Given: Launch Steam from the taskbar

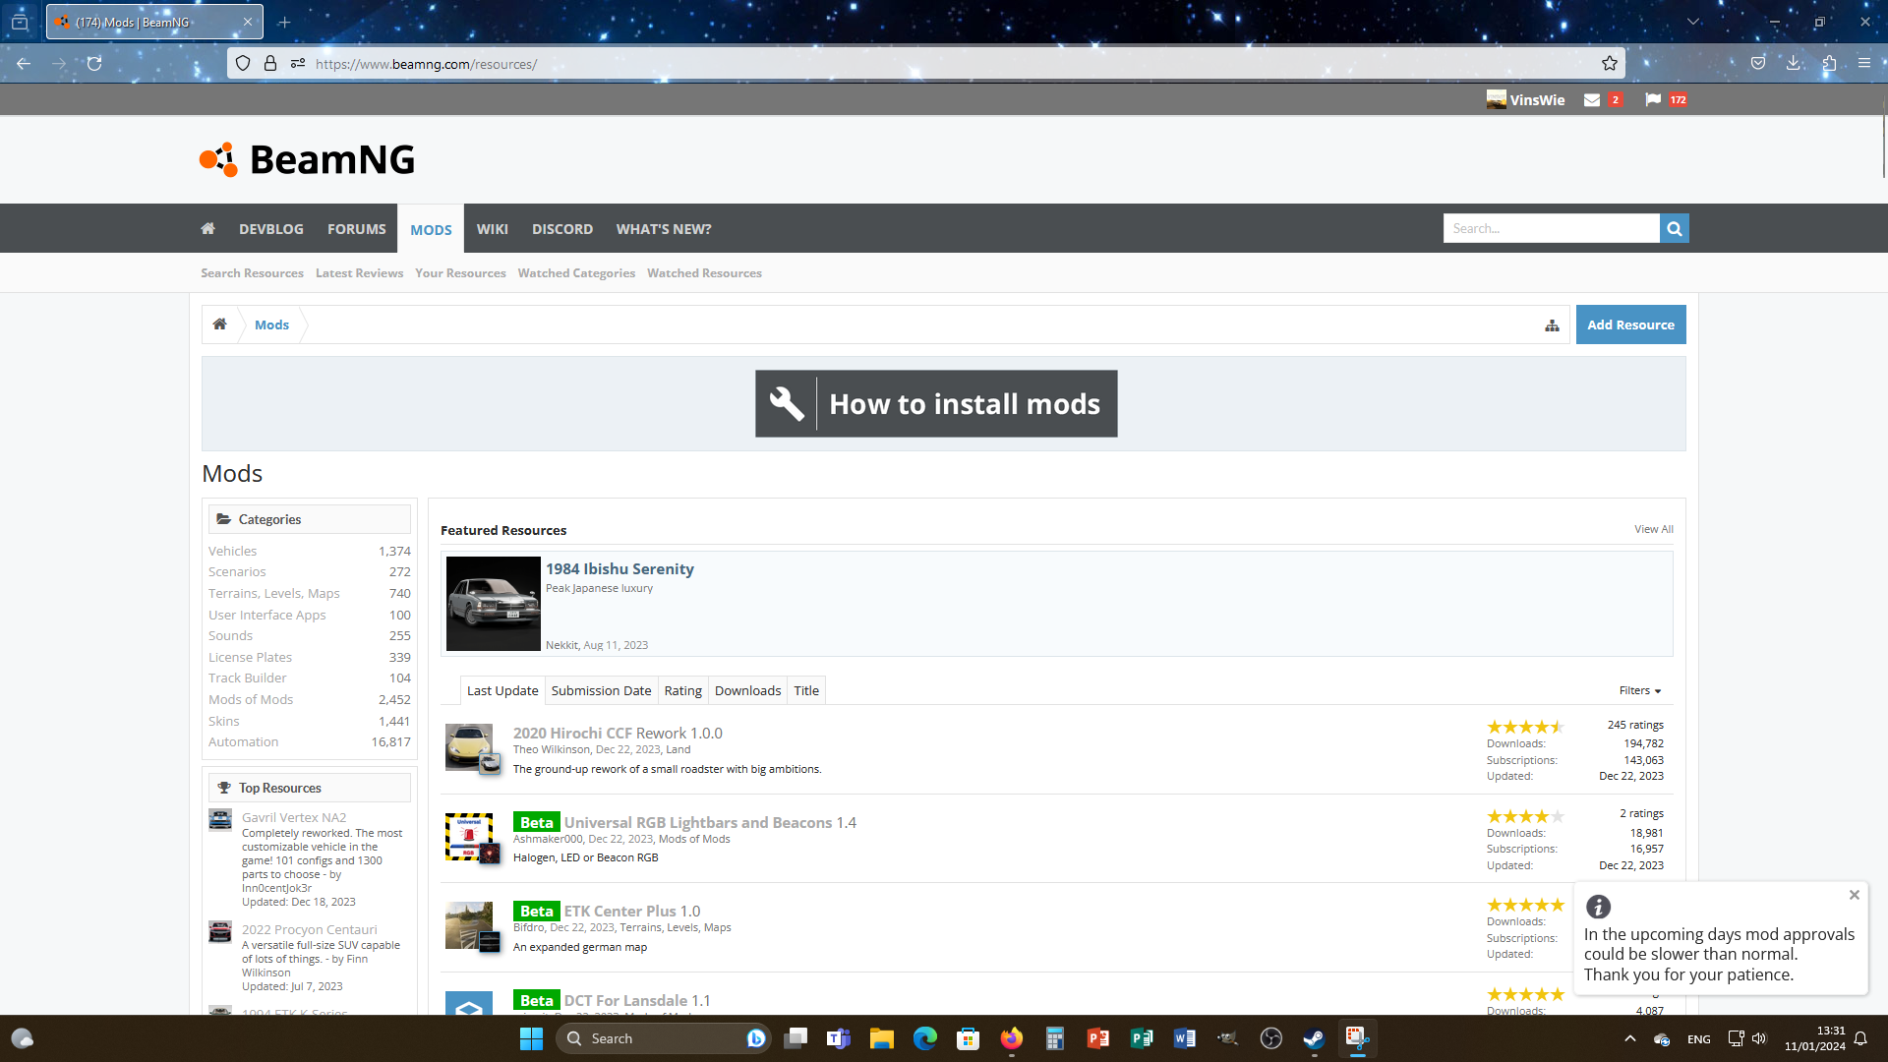Looking at the screenshot, I should (x=1314, y=1038).
